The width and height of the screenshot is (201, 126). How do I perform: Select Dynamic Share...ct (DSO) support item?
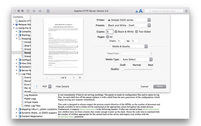coord(39,113)
